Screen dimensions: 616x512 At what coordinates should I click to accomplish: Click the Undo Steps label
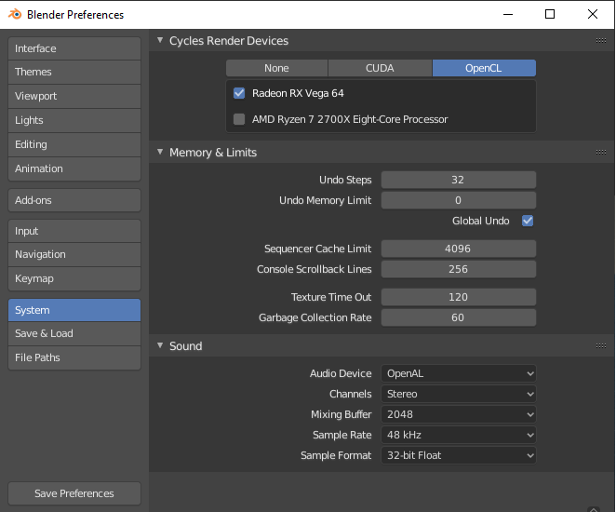tap(345, 180)
